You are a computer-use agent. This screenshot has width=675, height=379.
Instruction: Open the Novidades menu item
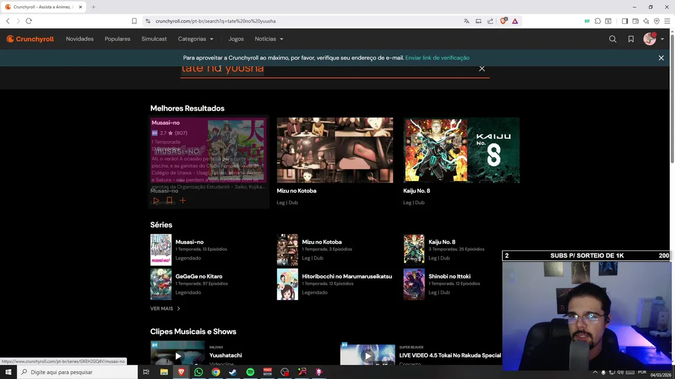pos(80,39)
